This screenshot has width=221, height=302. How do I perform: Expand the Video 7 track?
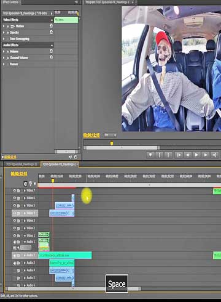pos(25,190)
